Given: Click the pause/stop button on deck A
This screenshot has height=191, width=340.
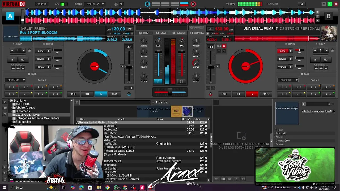Looking at the screenshot, I should tap(87, 94).
